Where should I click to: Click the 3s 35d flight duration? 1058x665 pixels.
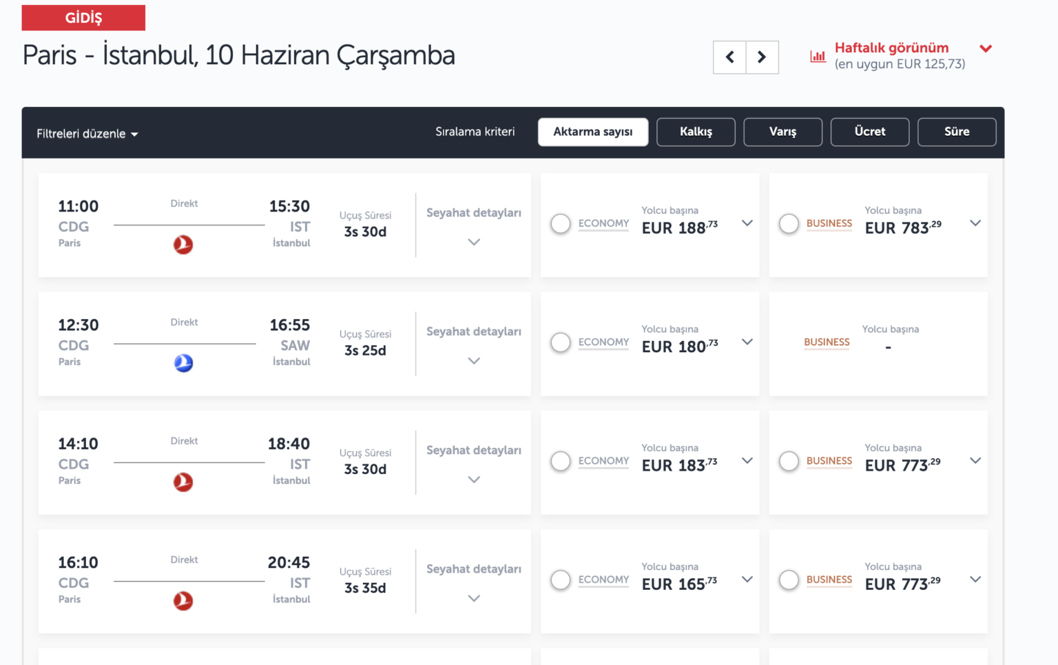(365, 588)
